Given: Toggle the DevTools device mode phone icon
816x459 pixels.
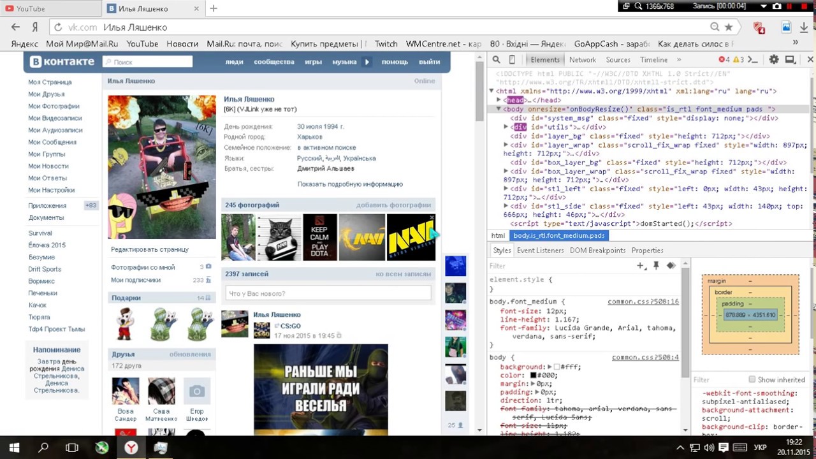Looking at the screenshot, I should [512, 59].
